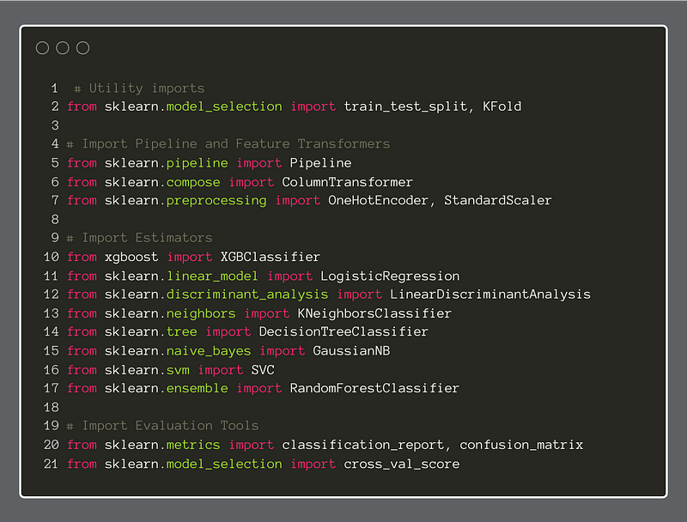Click 'metrics' module name

coord(192,445)
